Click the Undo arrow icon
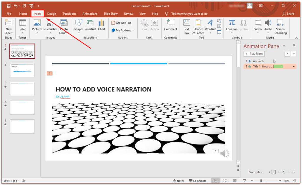Viewport: 302px width, 185px height. (x=16, y=6)
